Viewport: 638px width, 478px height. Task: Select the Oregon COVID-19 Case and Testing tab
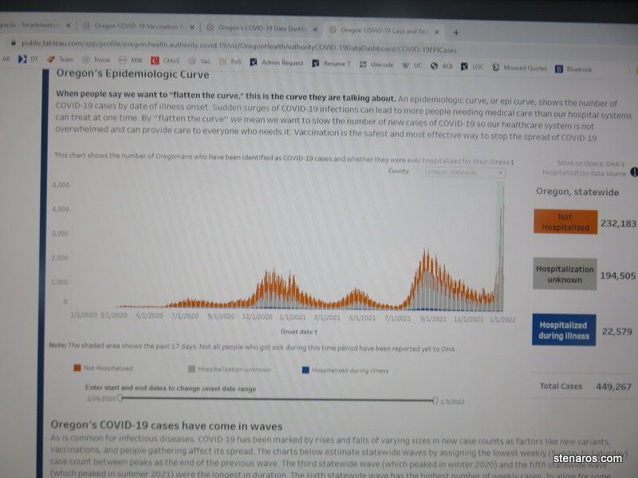(x=384, y=30)
